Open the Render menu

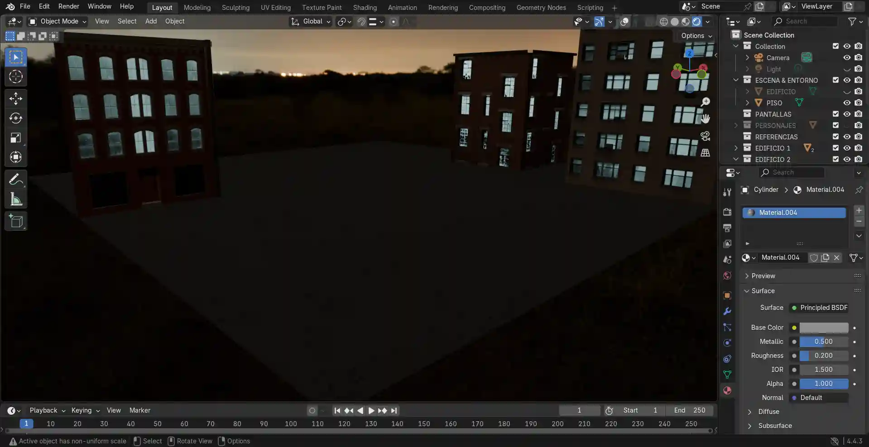click(x=69, y=6)
